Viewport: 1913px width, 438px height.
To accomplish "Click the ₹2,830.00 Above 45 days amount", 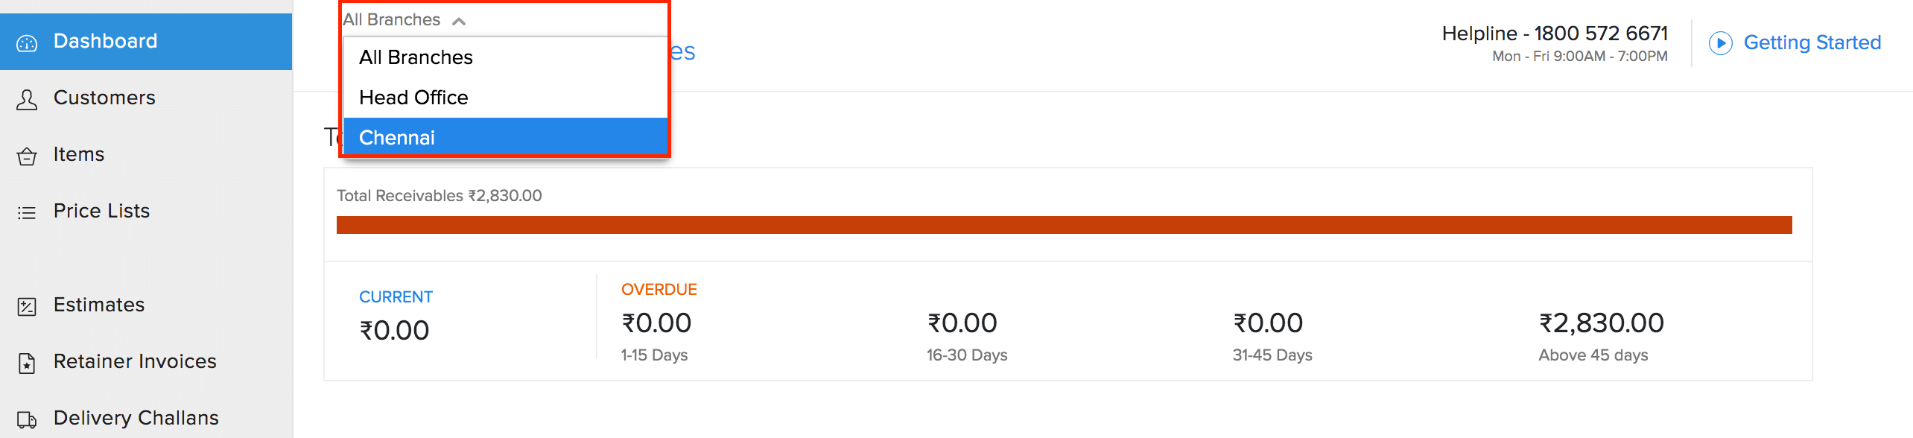I will coord(1601,323).
